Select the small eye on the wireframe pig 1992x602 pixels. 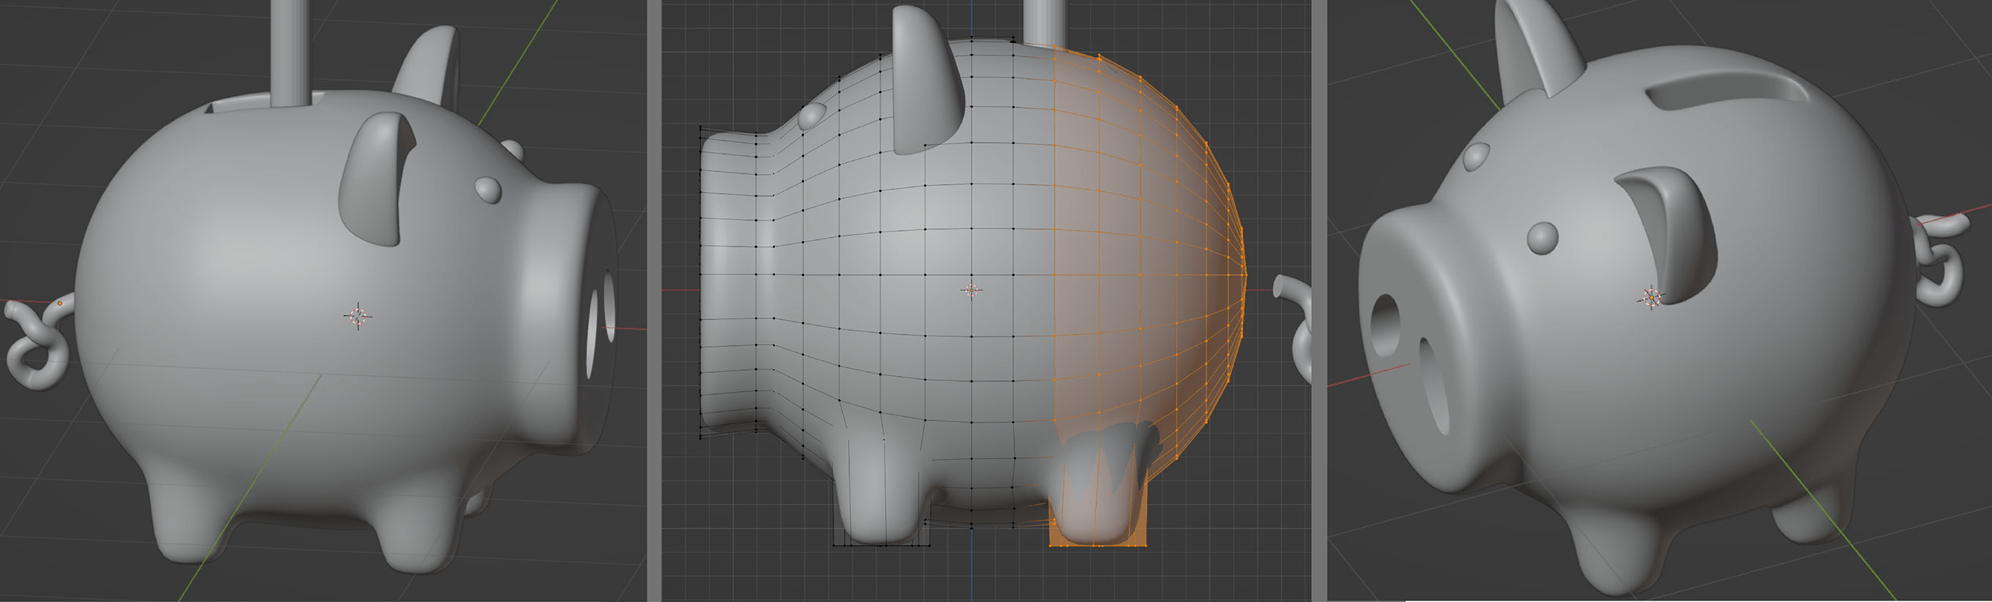click(x=811, y=115)
